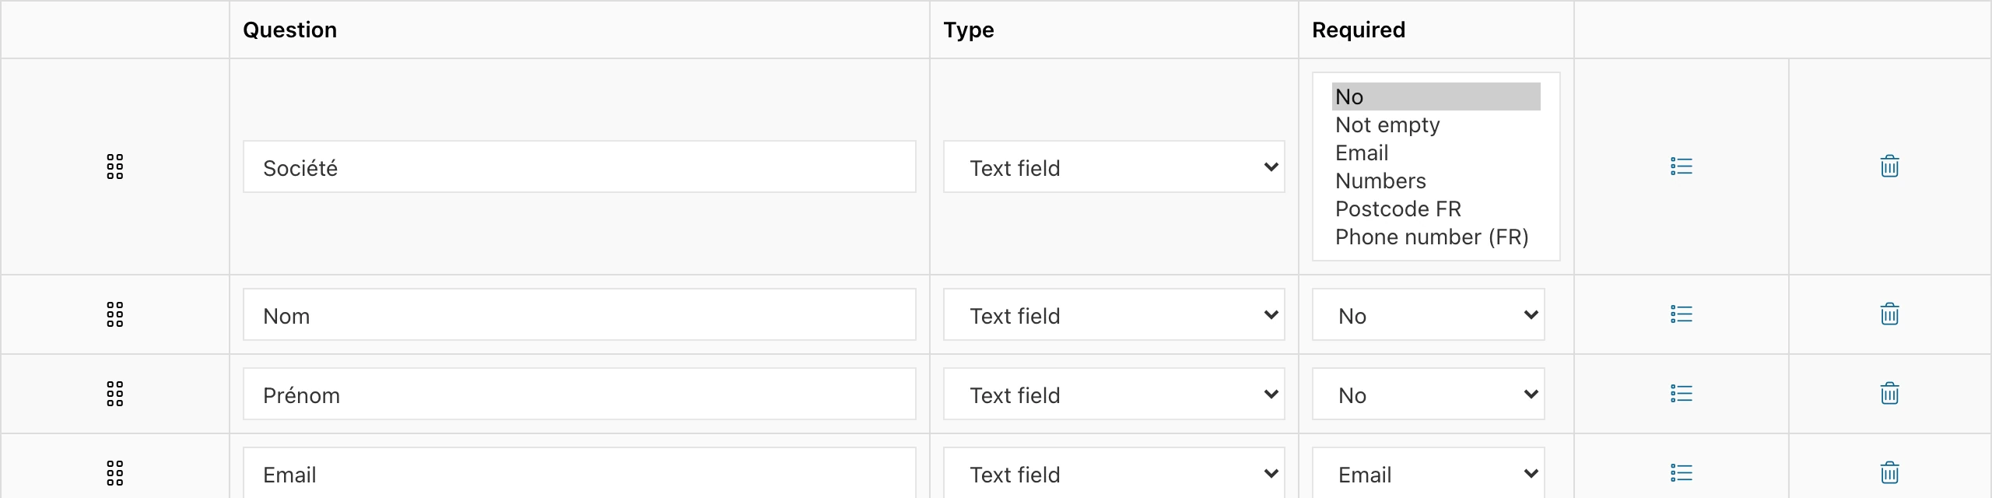The width and height of the screenshot is (1992, 498).
Task: Click the trash icon in the Email row
Action: coord(1889,472)
